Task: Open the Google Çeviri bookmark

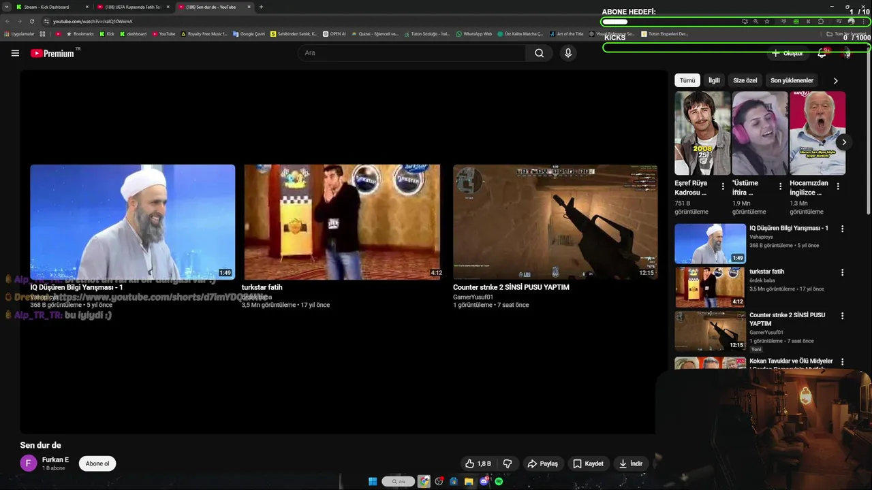Action: tap(249, 33)
